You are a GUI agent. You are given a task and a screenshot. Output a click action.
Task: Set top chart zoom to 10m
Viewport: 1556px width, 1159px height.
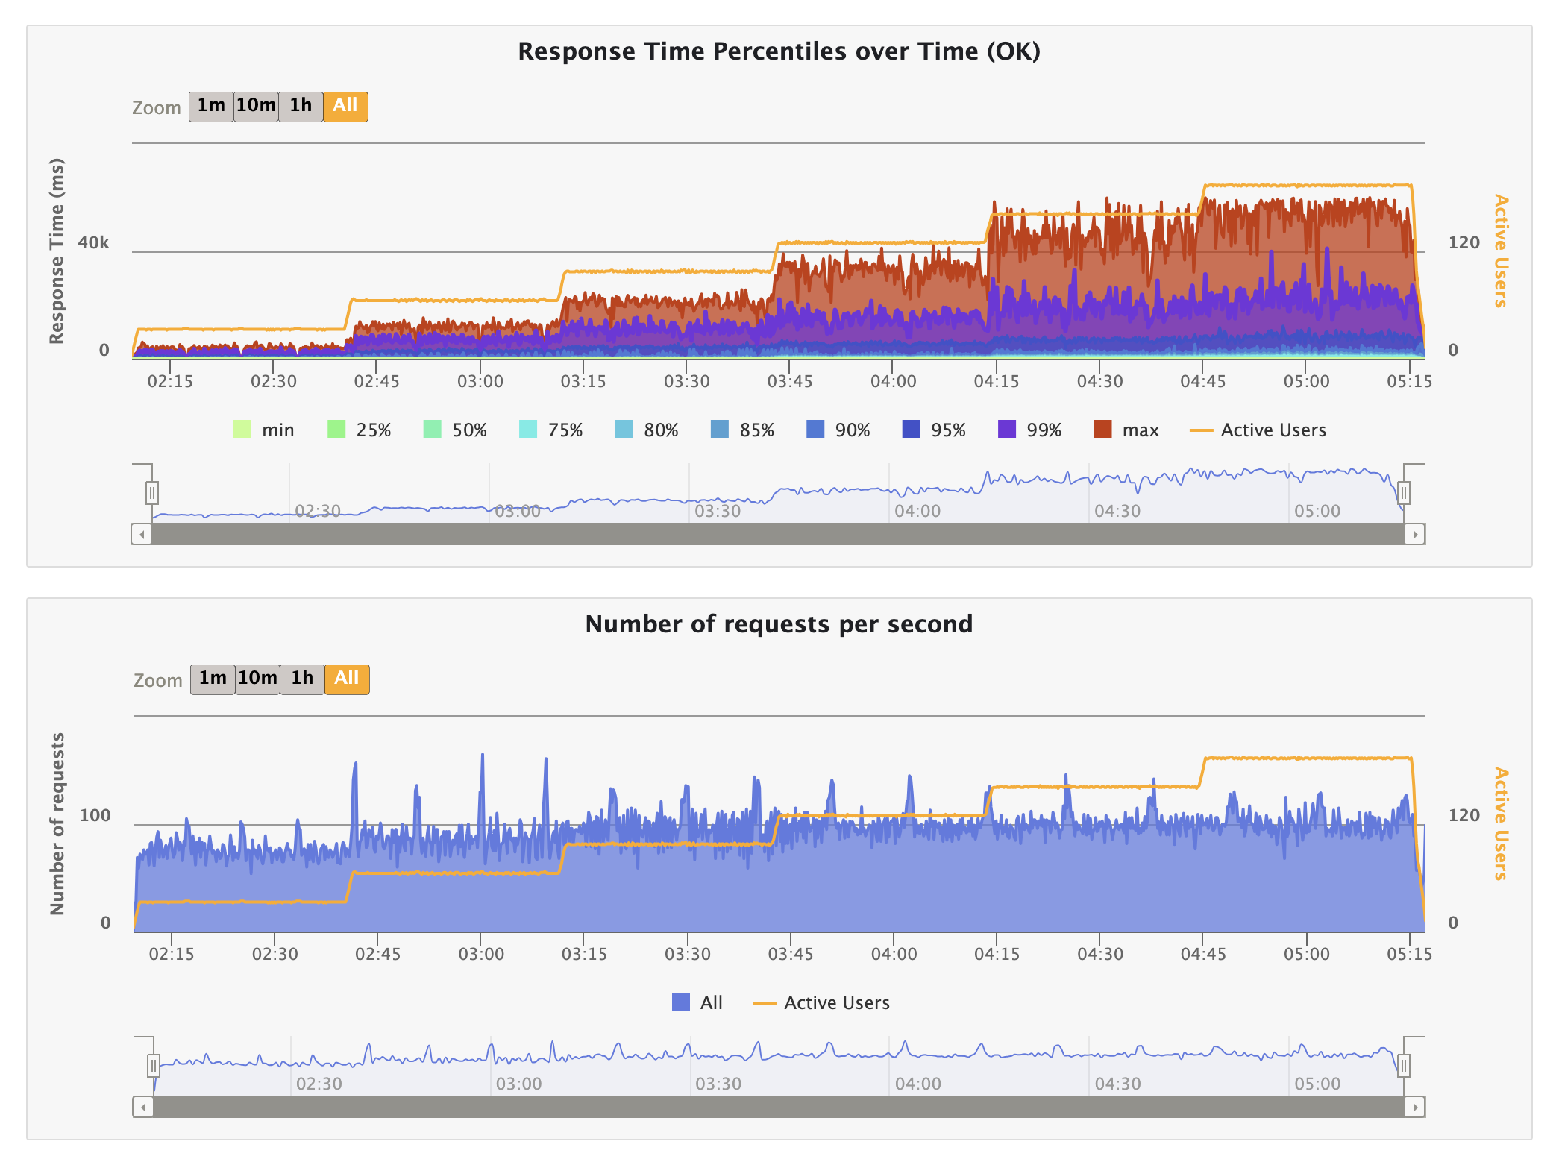click(x=256, y=106)
